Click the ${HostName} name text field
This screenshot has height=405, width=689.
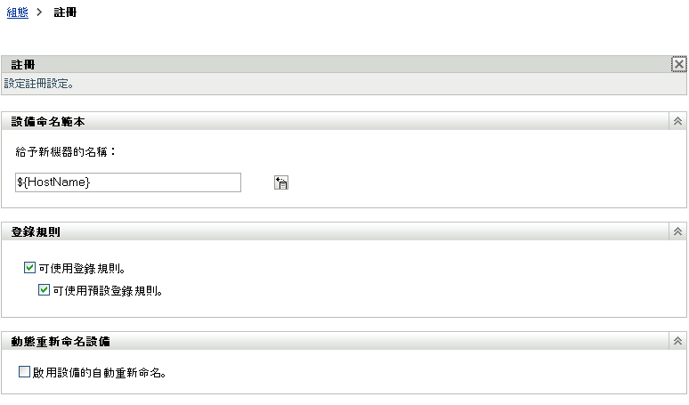pyautogui.click(x=128, y=182)
